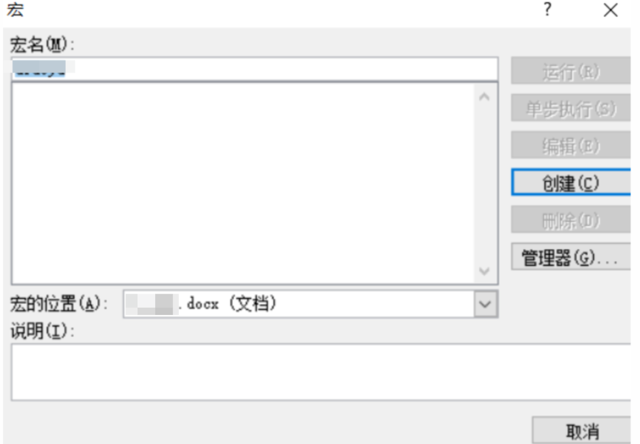Open the 管理器(G)... organizer

[x=571, y=257]
